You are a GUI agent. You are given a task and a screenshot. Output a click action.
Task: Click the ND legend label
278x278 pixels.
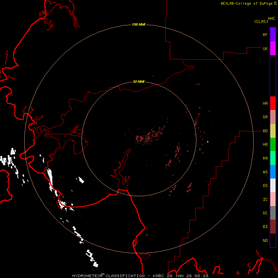click(265, 241)
